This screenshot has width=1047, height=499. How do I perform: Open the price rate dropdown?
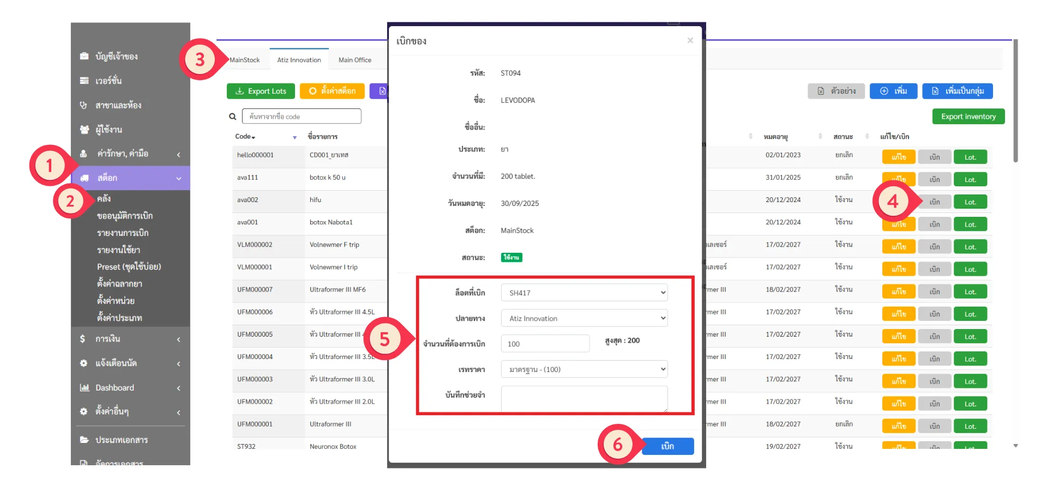583,369
